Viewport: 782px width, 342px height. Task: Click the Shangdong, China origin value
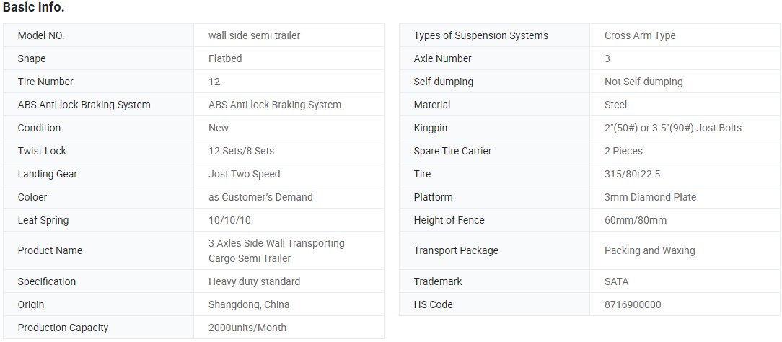249,304
